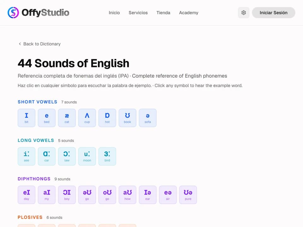
Task: Click the PLOSIVES section heading
Action: (x=30, y=217)
